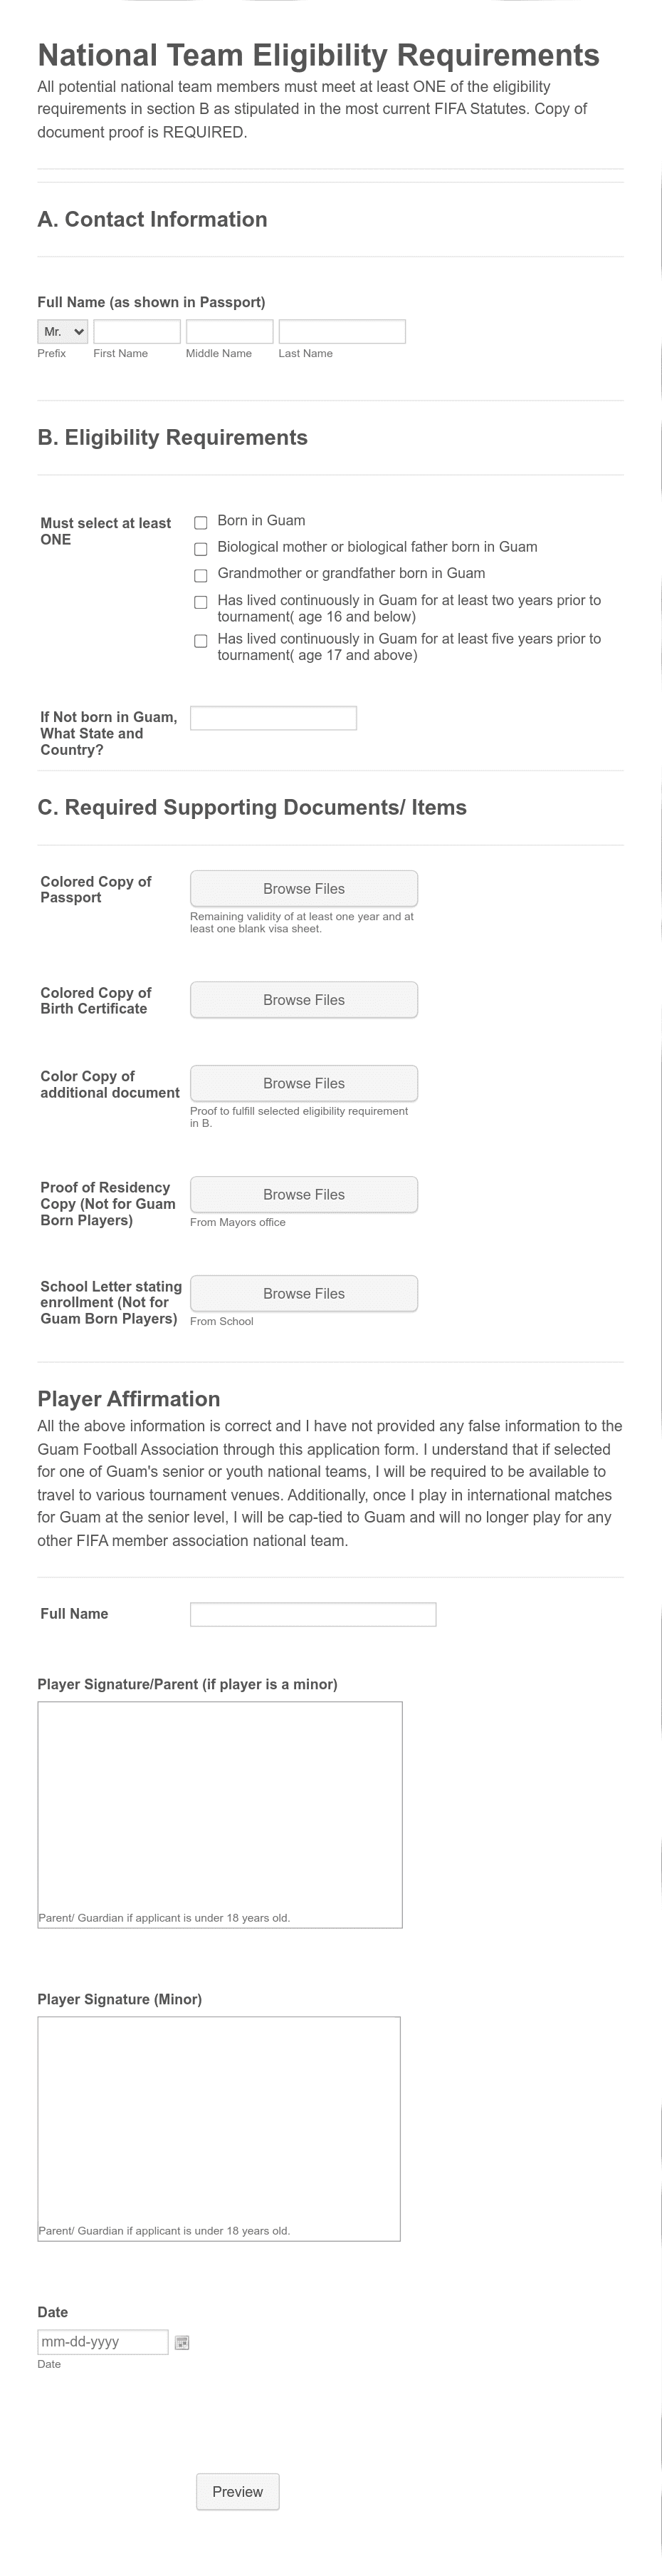Click the Player Signature/Parent signature box

(x=219, y=1815)
